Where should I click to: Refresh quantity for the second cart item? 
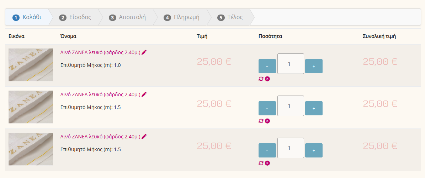tap(261, 121)
